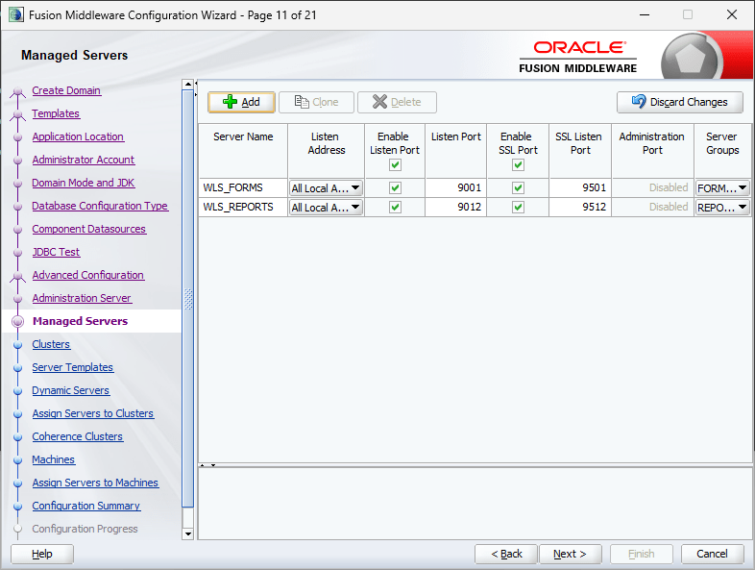755x570 pixels.
Task: Go to JDBC Test step
Action: click(56, 253)
